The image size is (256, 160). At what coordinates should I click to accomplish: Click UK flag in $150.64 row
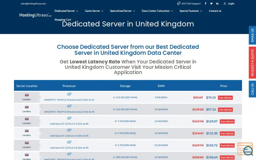(x=27, y=155)
